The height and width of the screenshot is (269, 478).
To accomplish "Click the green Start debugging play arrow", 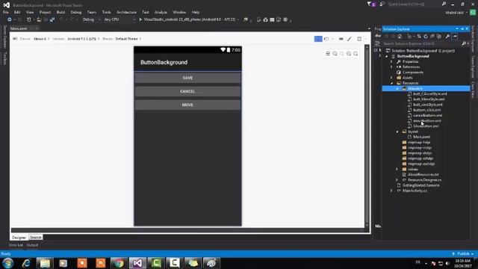I will click(140, 19).
